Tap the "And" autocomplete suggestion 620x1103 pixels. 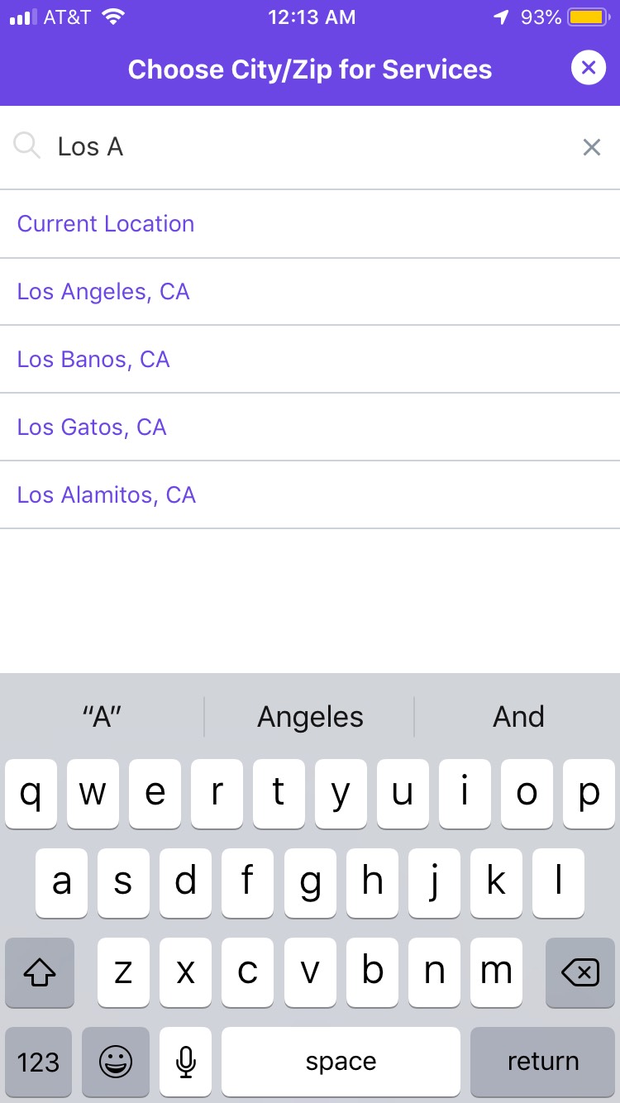coord(518,717)
